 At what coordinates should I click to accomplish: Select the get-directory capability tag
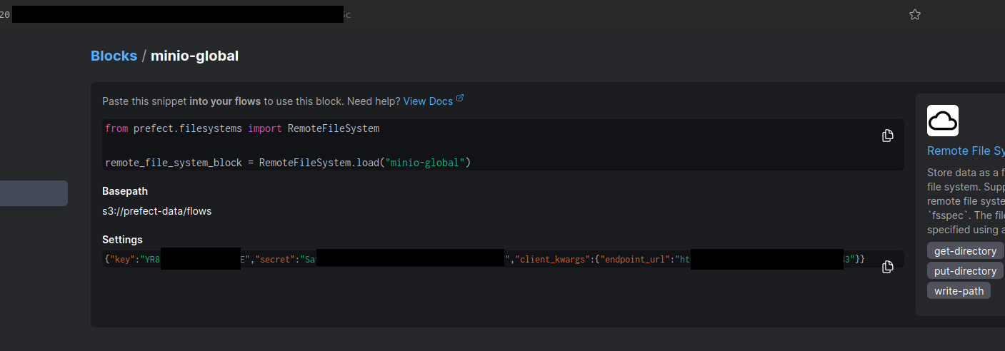tap(965, 251)
